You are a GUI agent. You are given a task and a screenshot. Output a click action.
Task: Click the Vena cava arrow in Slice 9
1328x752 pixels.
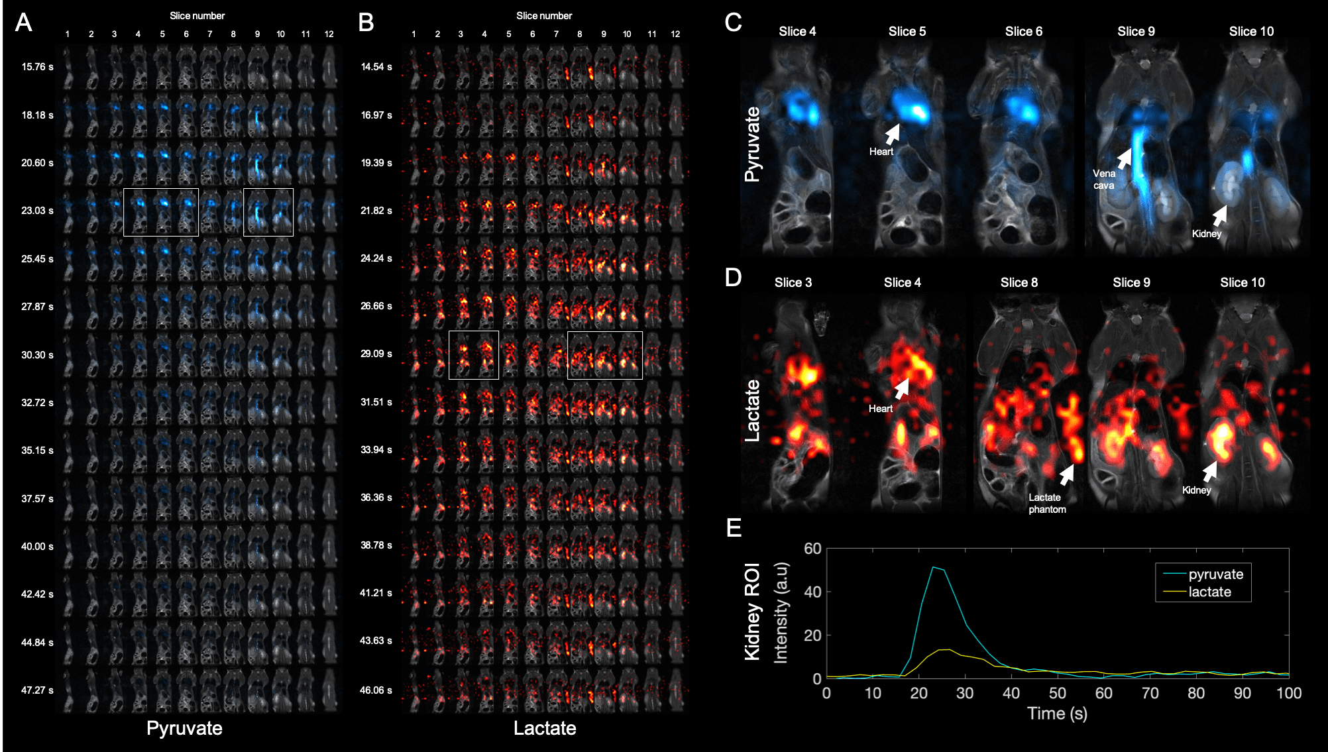(1125, 158)
